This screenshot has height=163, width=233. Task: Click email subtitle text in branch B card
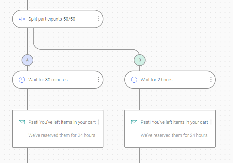coord(174,135)
